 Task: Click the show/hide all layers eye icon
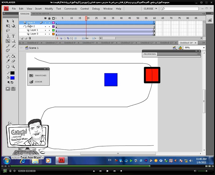point(45,18)
